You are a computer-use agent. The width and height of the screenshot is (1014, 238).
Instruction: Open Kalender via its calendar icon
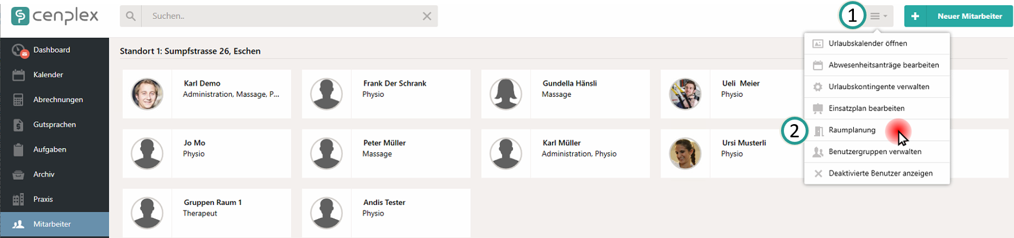tap(18, 75)
